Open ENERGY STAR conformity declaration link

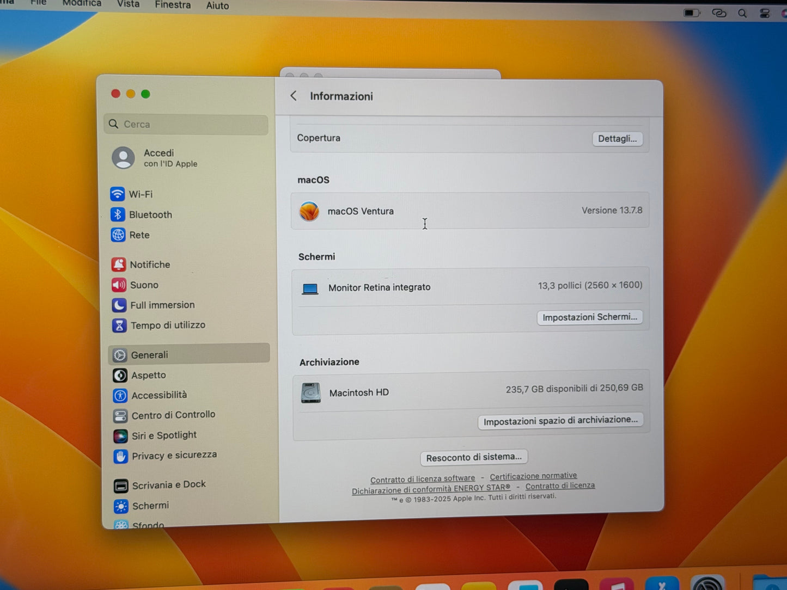tap(431, 489)
